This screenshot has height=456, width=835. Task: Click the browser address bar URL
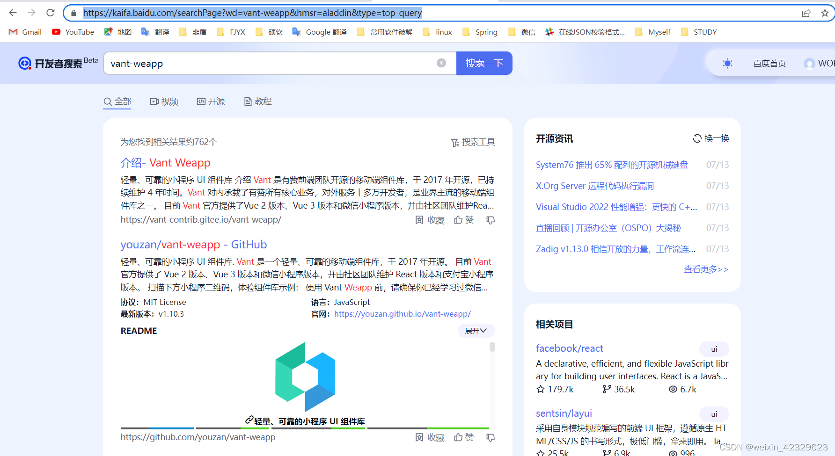(x=253, y=13)
